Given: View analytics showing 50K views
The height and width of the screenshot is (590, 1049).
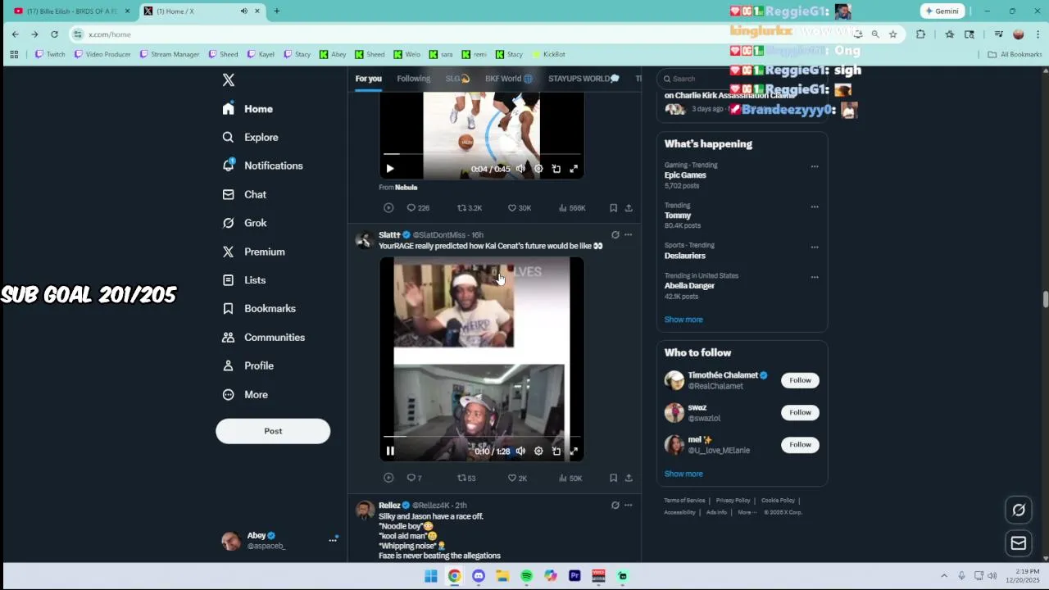Looking at the screenshot, I should click(x=570, y=478).
